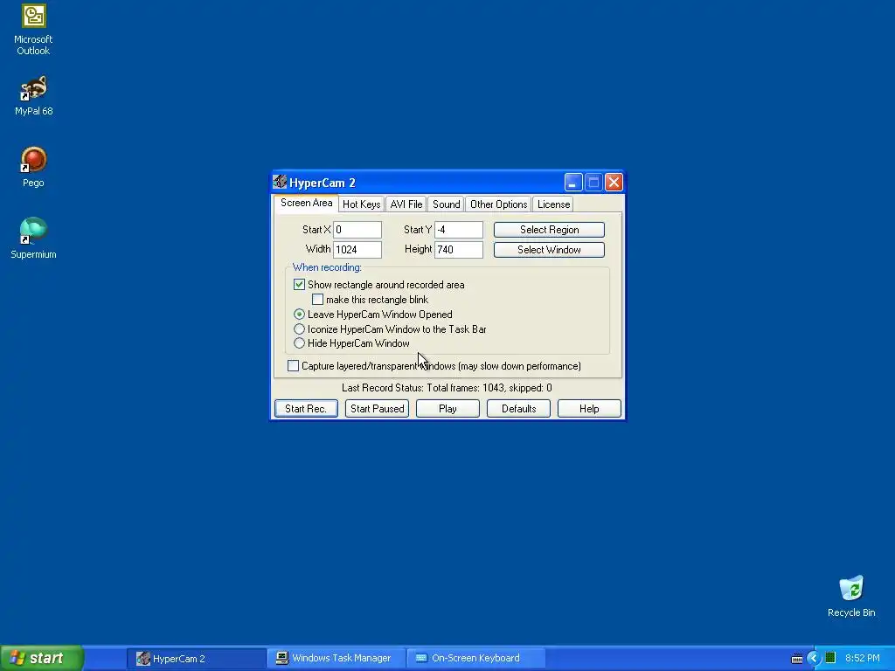This screenshot has width=895, height=671.
Task: Click the HyperCam 2 title bar icon
Action: click(x=280, y=182)
